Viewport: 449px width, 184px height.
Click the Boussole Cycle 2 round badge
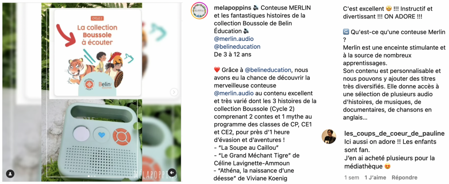point(89,84)
